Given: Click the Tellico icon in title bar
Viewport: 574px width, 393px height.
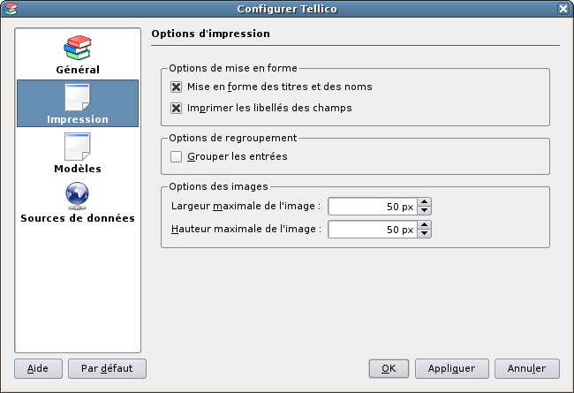Looking at the screenshot, I should point(11,9).
